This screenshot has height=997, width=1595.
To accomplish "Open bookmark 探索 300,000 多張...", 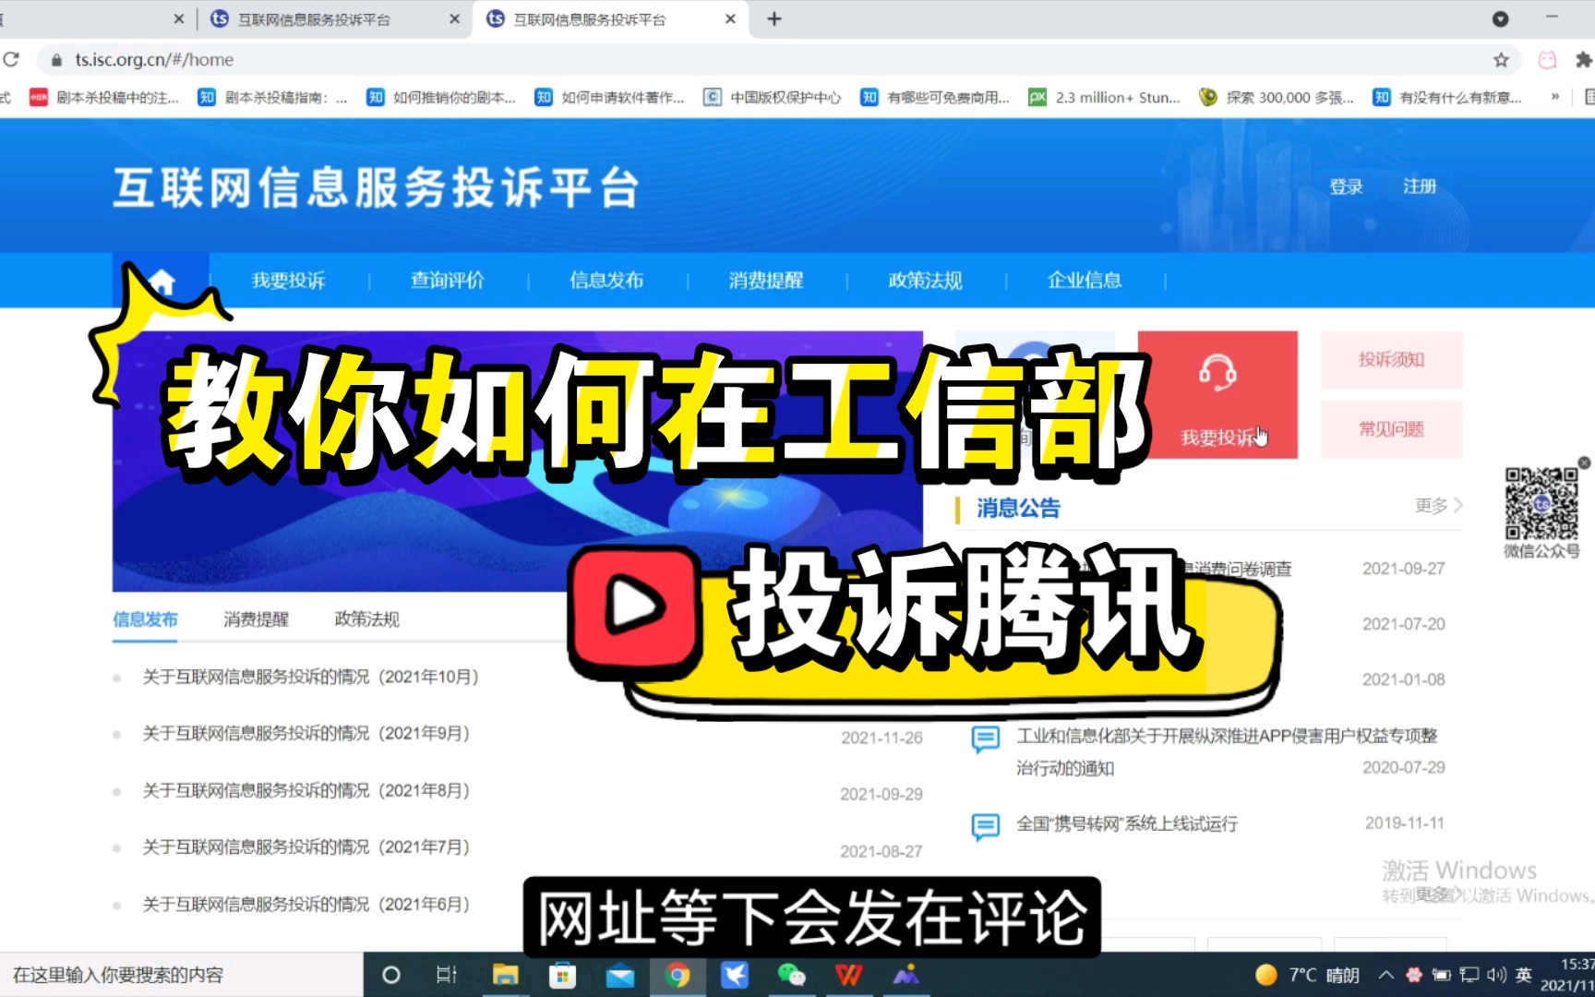I will tap(1277, 98).
